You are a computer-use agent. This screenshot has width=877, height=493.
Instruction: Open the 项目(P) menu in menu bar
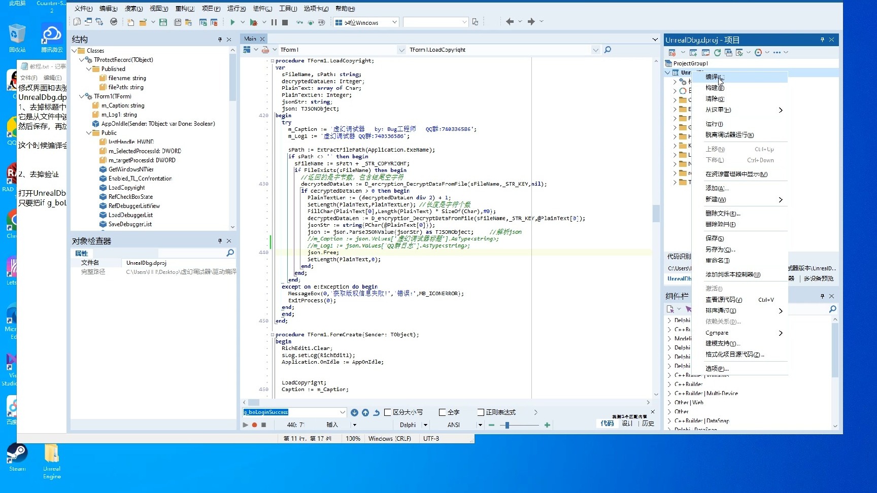tap(211, 9)
